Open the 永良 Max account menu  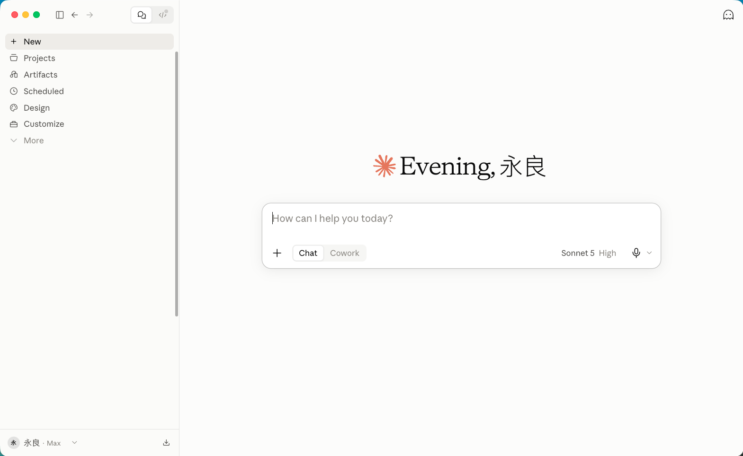pos(43,443)
